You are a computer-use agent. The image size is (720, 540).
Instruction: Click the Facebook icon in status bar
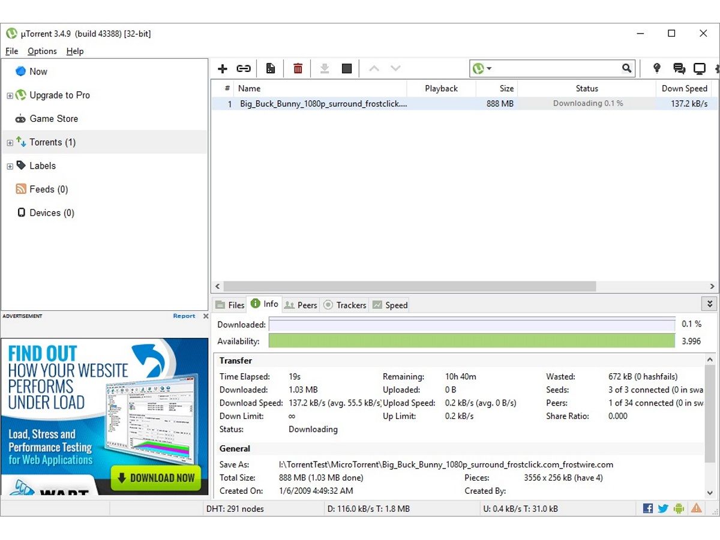tap(648, 508)
